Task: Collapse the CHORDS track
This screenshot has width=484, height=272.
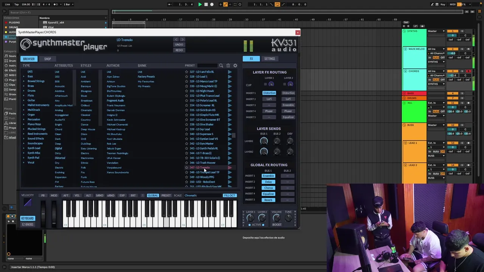Action: [405, 71]
